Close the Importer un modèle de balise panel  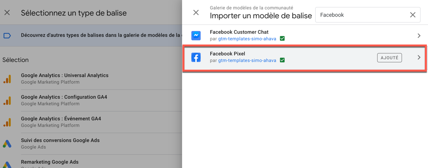point(196,12)
